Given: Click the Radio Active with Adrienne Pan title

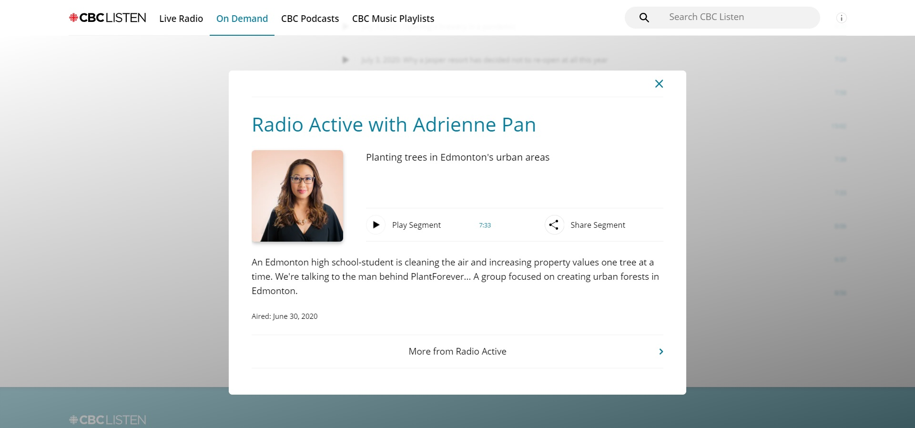Looking at the screenshot, I should pyautogui.click(x=394, y=125).
